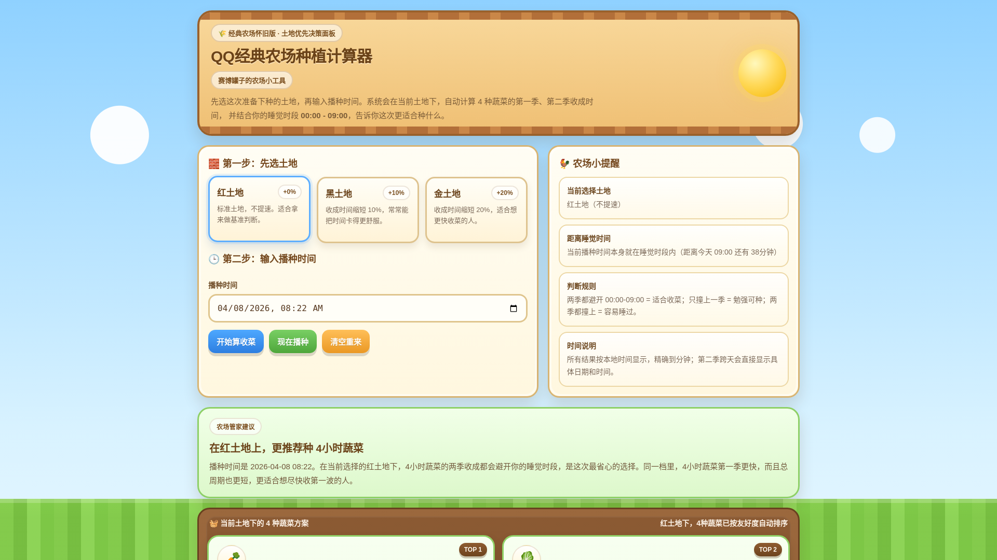Click the 判断规则 reminder card
Viewport: 997px width, 560px height.
673,300
